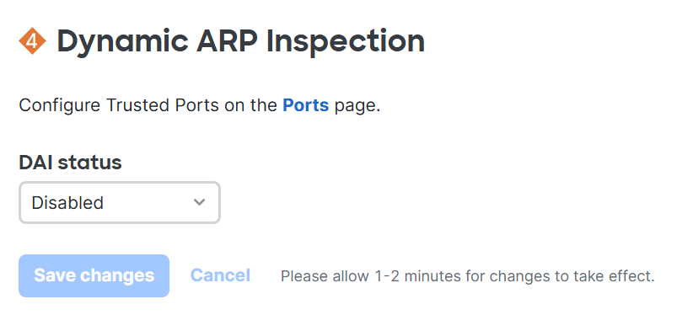Click 'ARP' in the section title
Image resolution: width=677 pixels, height=315 pixels.
(227, 41)
